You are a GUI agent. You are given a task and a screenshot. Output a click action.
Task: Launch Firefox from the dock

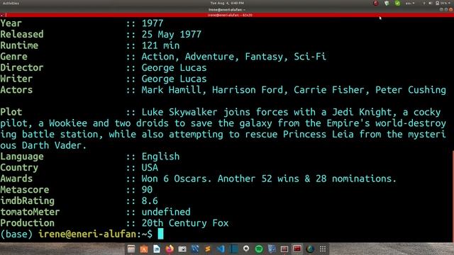[x=170, y=249]
